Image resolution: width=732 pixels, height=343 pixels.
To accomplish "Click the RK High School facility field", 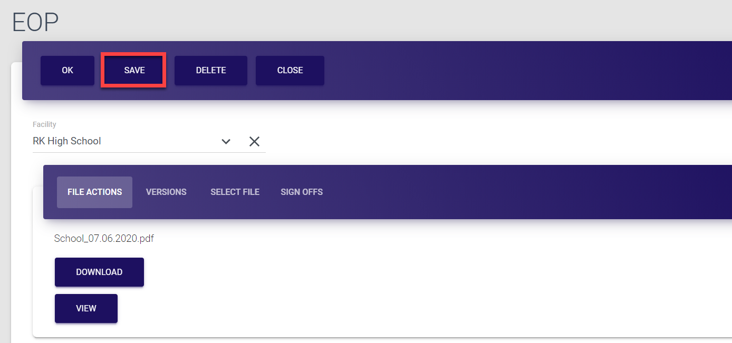I will point(121,141).
